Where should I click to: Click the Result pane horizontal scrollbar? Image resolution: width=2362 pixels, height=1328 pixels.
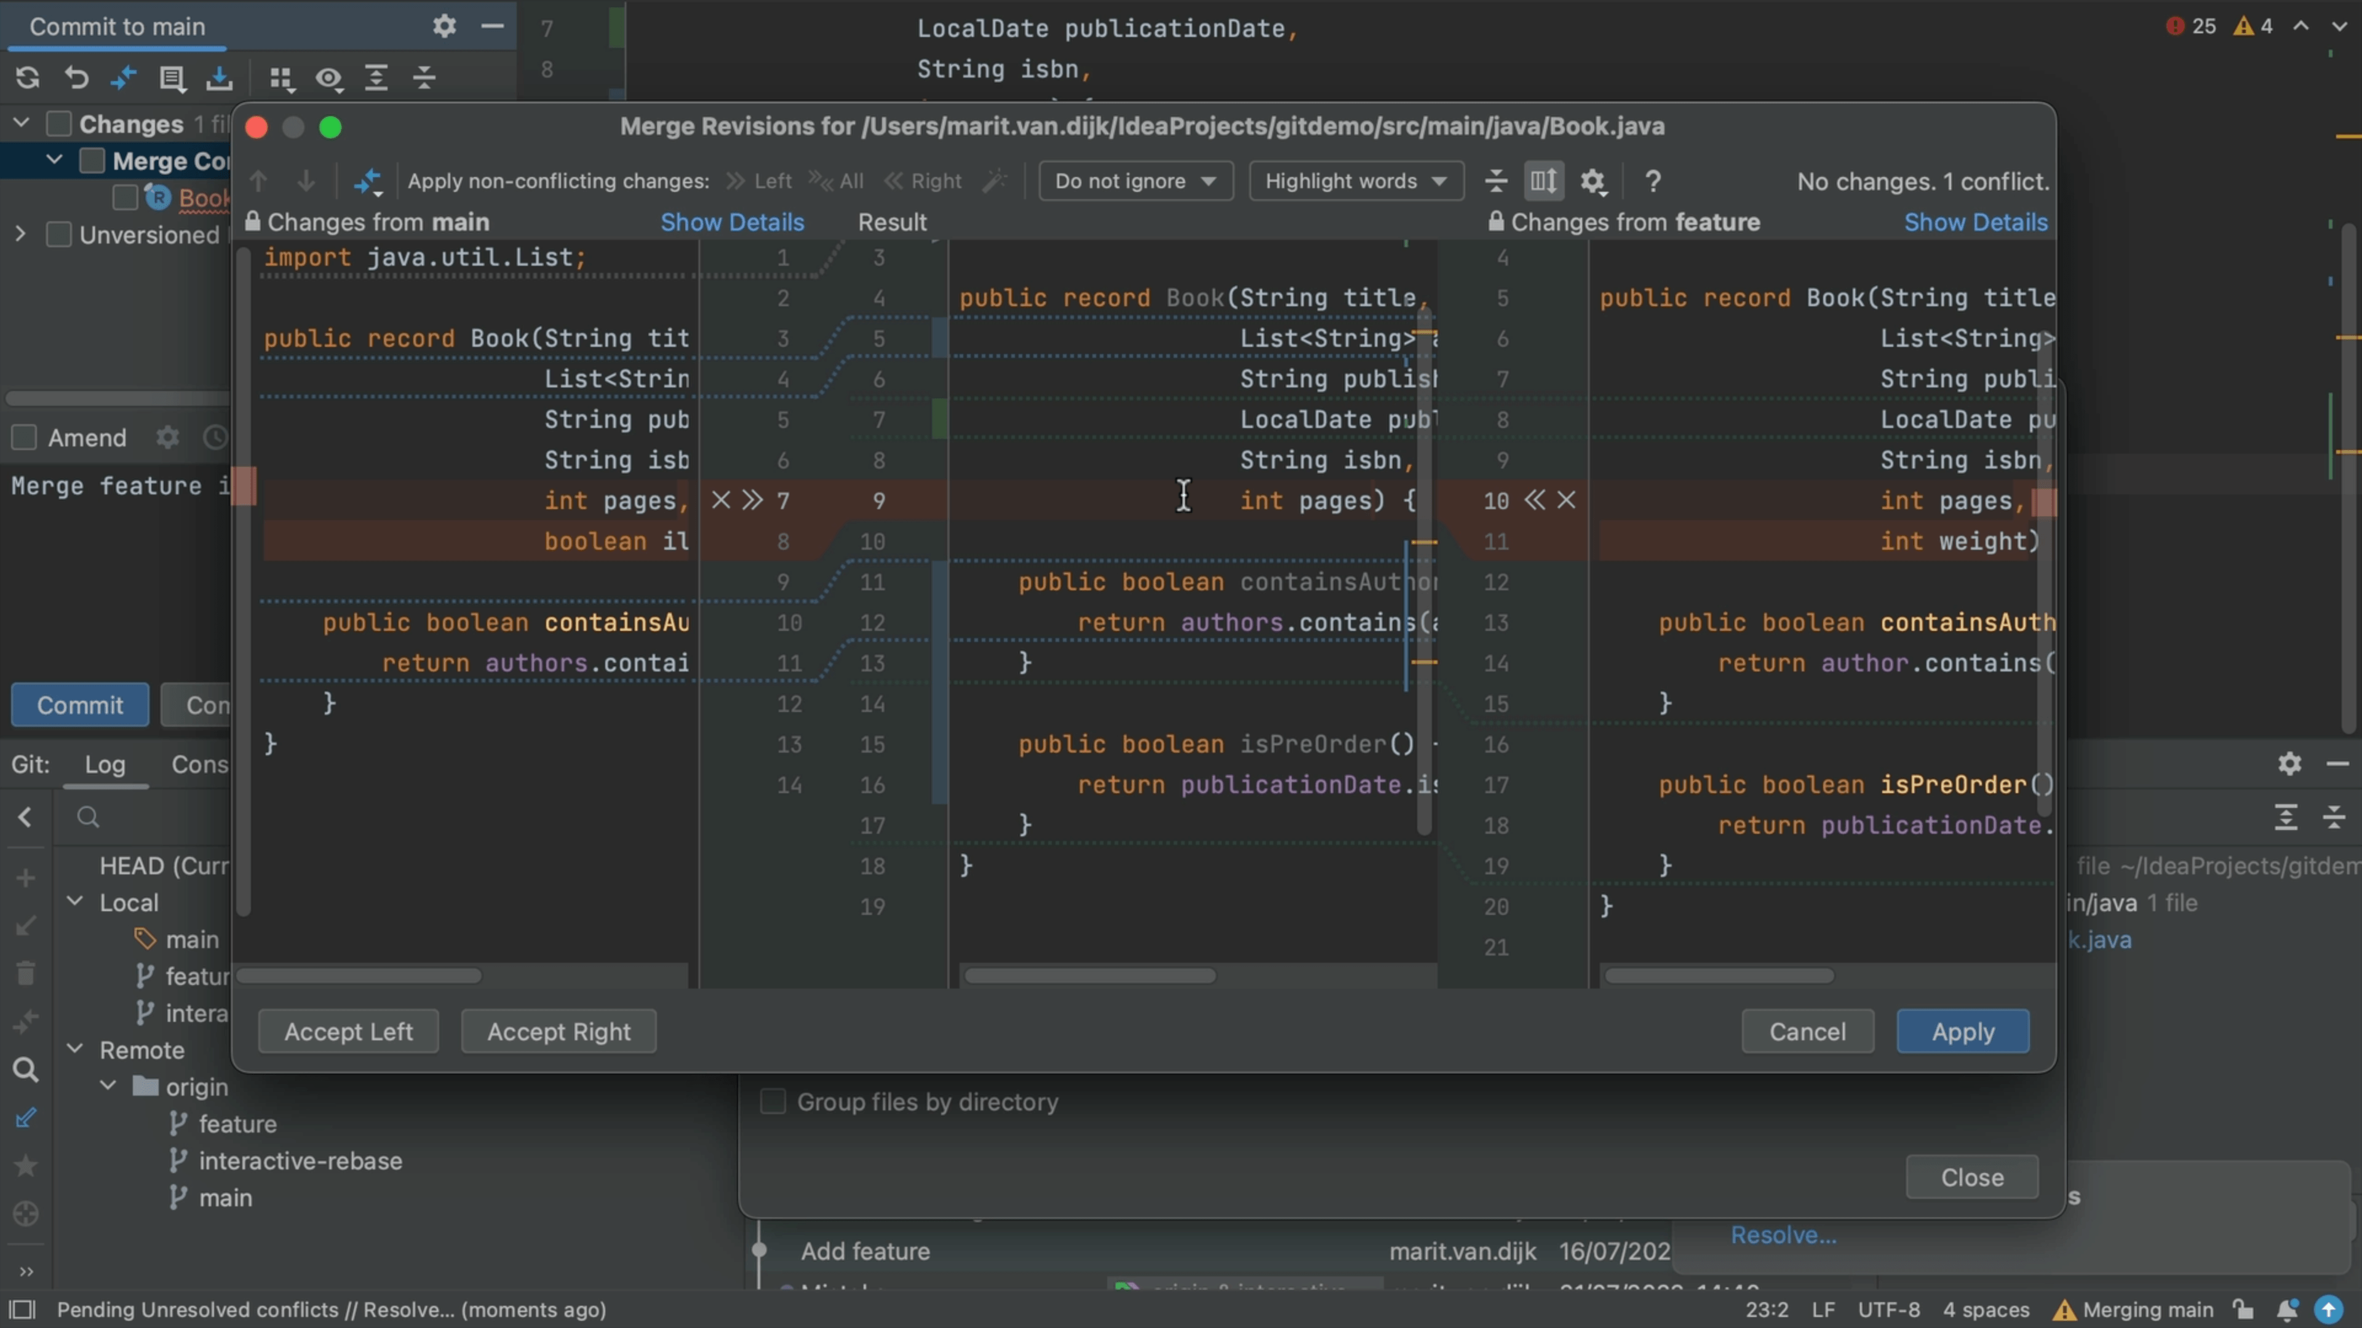(x=1089, y=976)
